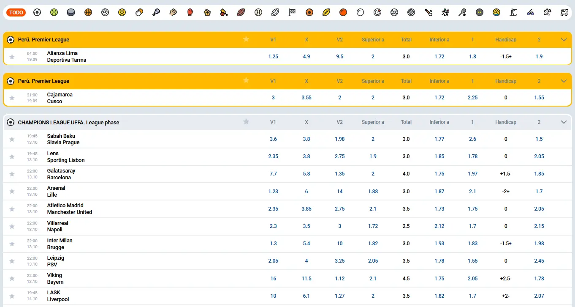The width and height of the screenshot is (575, 307).
Task: Favorite the Alianza Lima match star
Action: pyautogui.click(x=12, y=57)
